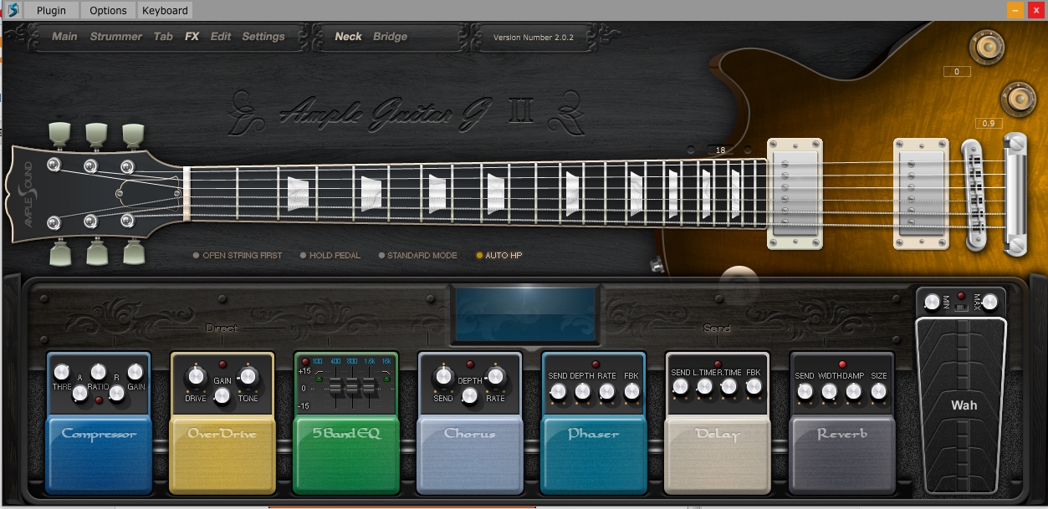Click the Phaser DEPTH knob
Viewport: 1048px width, 509px height.
click(x=582, y=390)
